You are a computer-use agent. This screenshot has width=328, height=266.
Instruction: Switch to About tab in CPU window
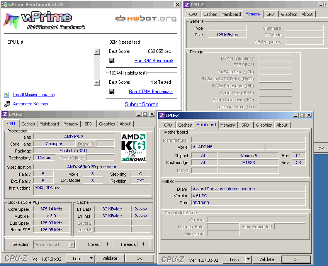click(125, 124)
